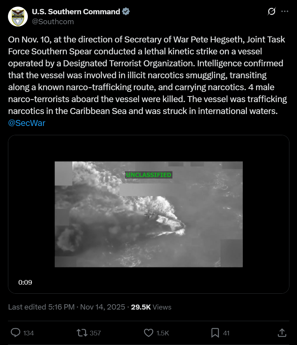Click the reply speech bubble icon
297x345 pixels.
(16, 332)
